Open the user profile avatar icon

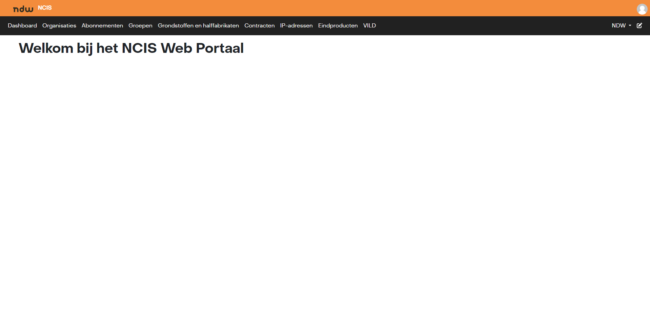642,9
